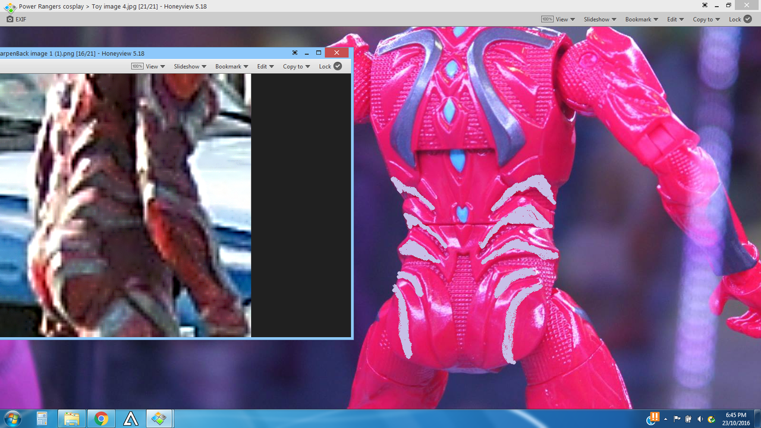Minimize the Toy image 4.jpg window
The height and width of the screenshot is (428, 761).
pyautogui.click(x=716, y=5)
